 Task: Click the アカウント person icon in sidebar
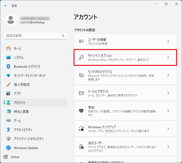(x=8, y=102)
